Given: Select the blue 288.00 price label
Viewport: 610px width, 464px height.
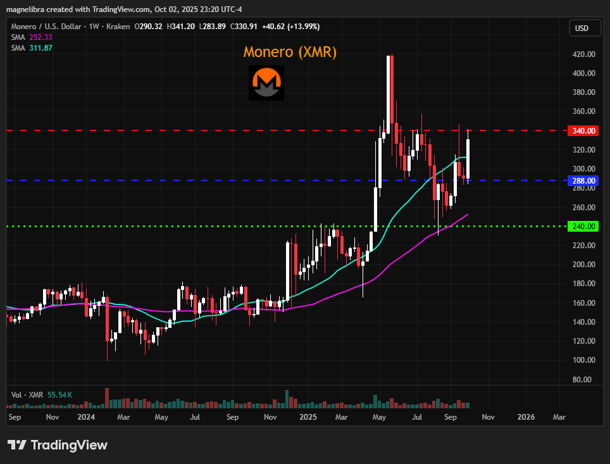Looking at the screenshot, I should (x=583, y=180).
